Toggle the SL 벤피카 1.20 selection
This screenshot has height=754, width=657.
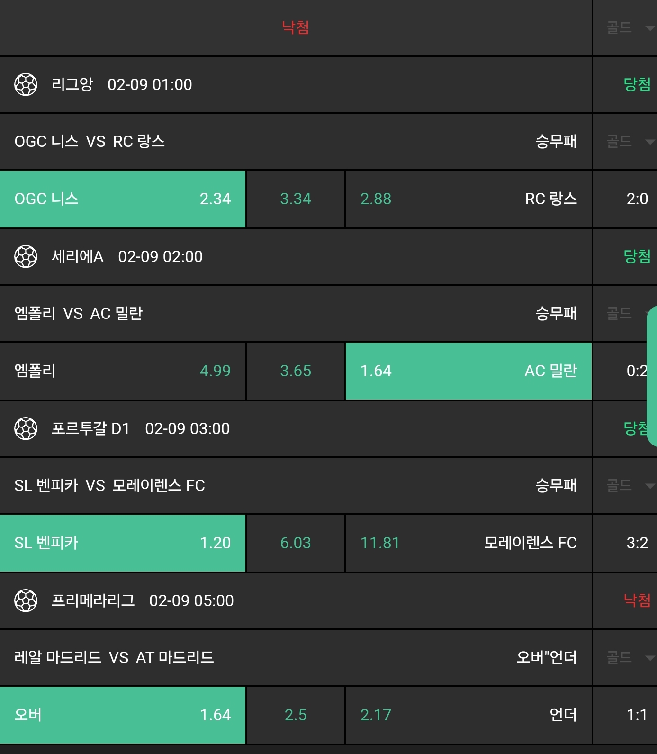(123, 543)
